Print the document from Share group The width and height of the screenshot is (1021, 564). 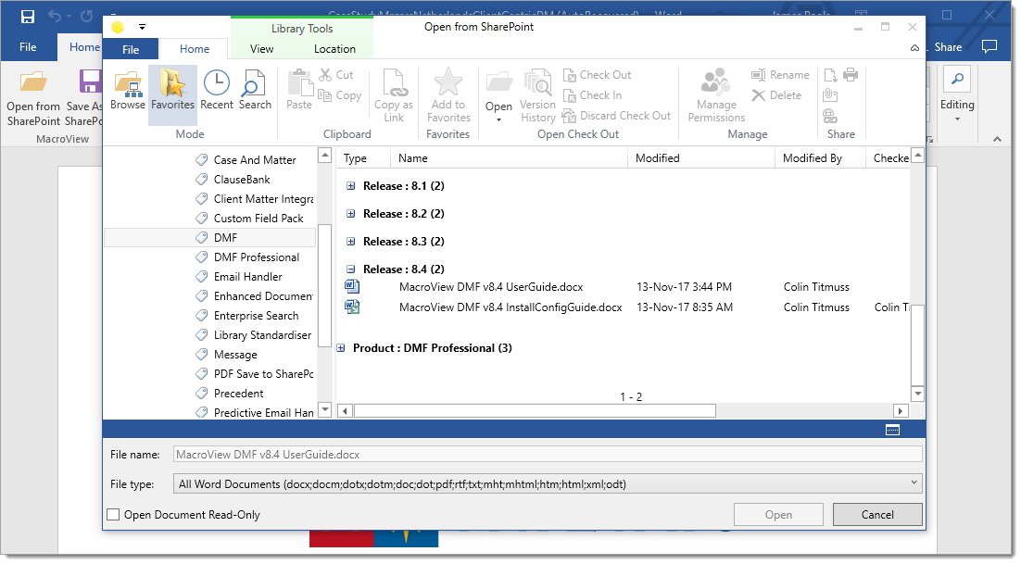(x=851, y=75)
